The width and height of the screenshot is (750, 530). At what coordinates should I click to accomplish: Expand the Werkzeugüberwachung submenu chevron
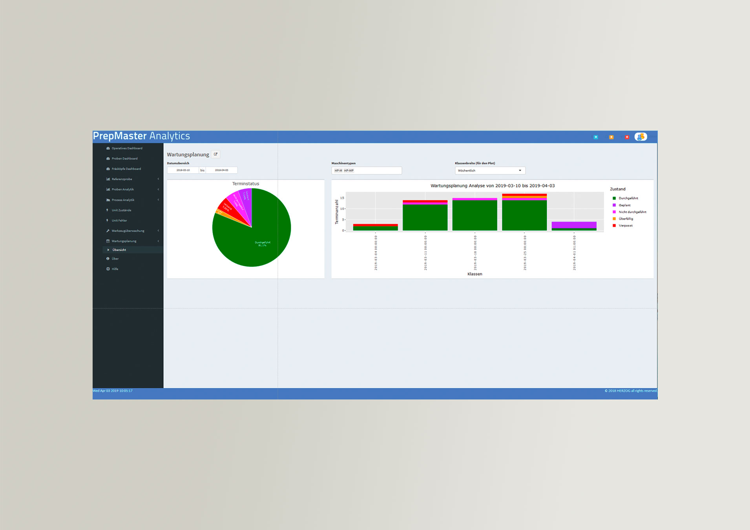pyautogui.click(x=158, y=231)
